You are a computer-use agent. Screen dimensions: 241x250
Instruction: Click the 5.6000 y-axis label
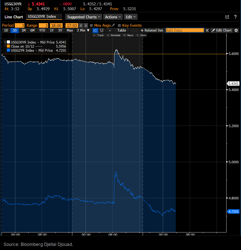[x=234, y=54]
